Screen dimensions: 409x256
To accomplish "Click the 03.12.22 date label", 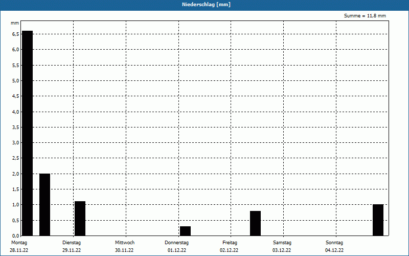I will 282,250.
